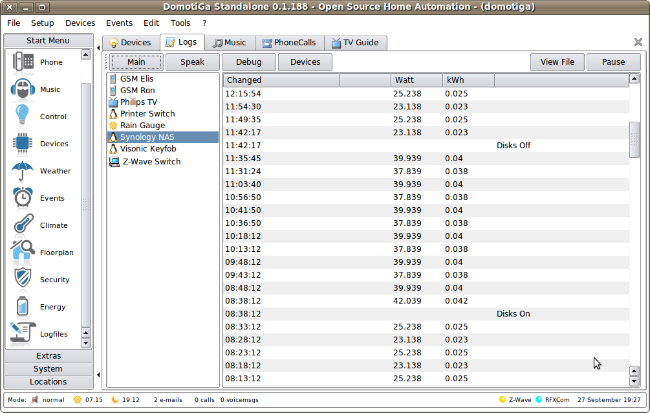Click the sunset moon icon in status bar
This screenshot has width=650, height=413.
click(x=115, y=399)
